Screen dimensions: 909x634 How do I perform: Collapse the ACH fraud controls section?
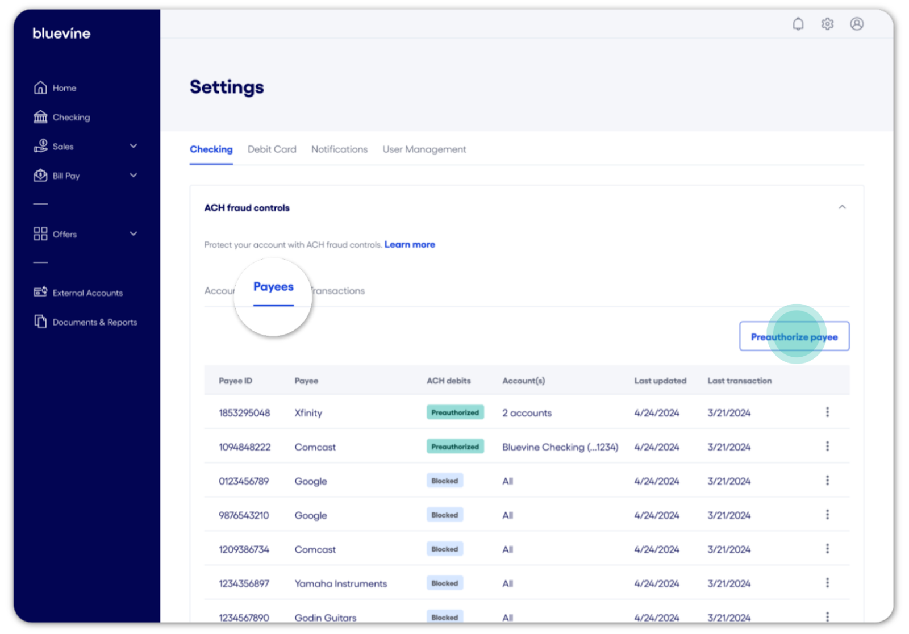pyautogui.click(x=842, y=207)
